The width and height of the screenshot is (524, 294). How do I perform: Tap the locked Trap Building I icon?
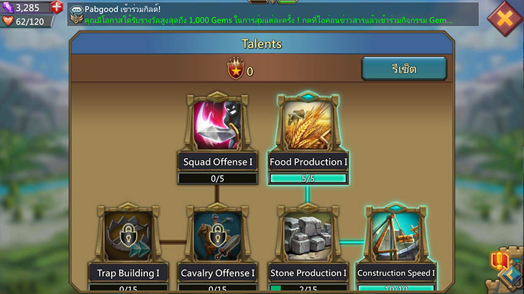pyautogui.click(x=128, y=235)
